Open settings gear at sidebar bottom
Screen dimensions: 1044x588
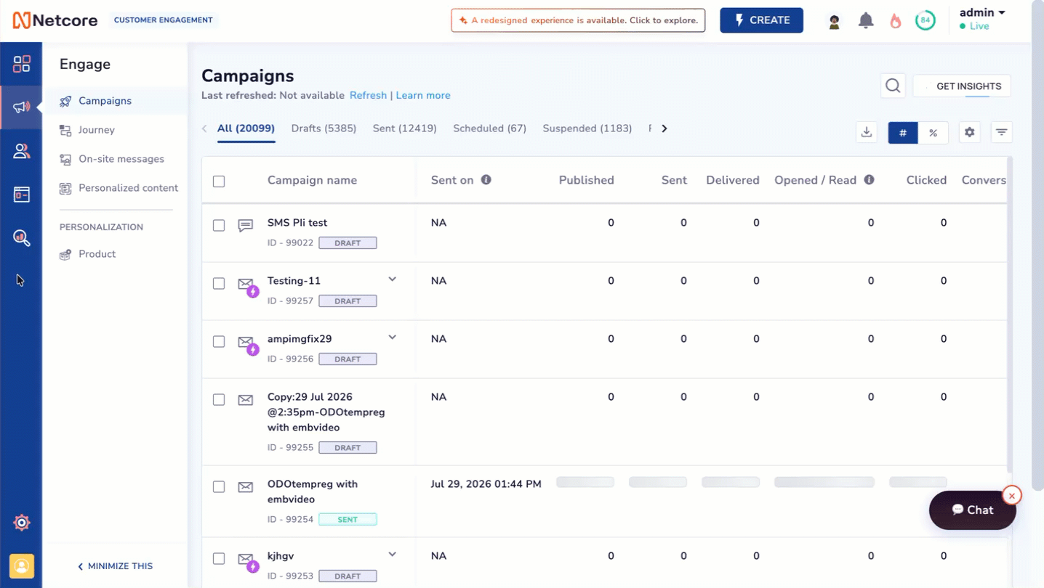pos(22,523)
